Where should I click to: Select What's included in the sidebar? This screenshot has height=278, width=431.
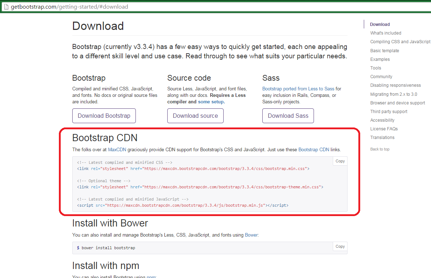pyautogui.click(x=385, y=33)
